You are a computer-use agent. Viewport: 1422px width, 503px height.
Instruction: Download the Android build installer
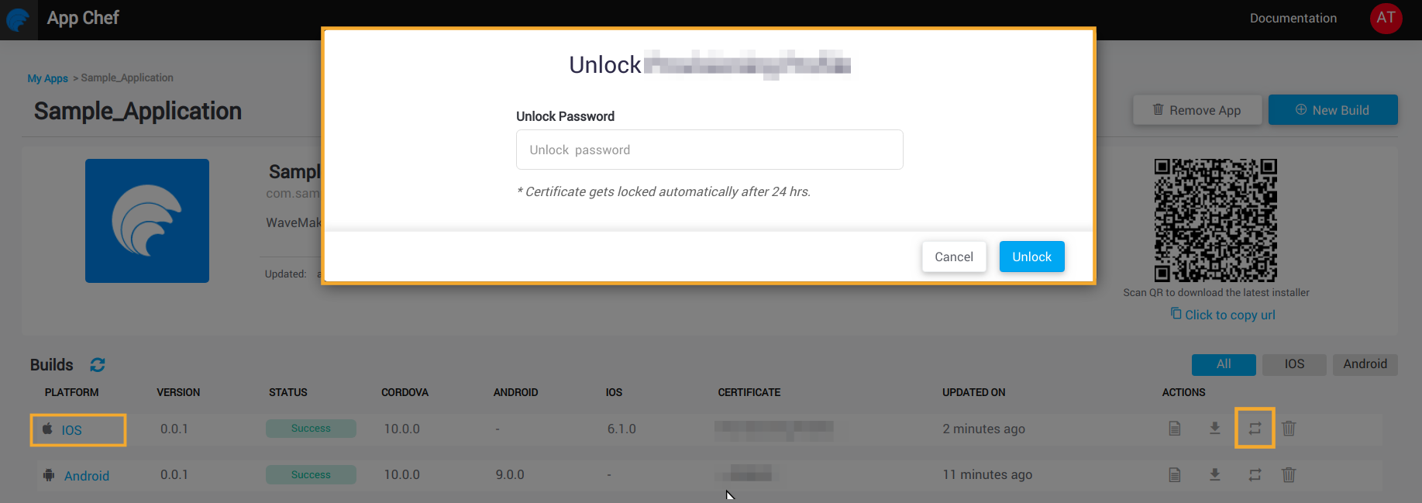coord(1214,474)
